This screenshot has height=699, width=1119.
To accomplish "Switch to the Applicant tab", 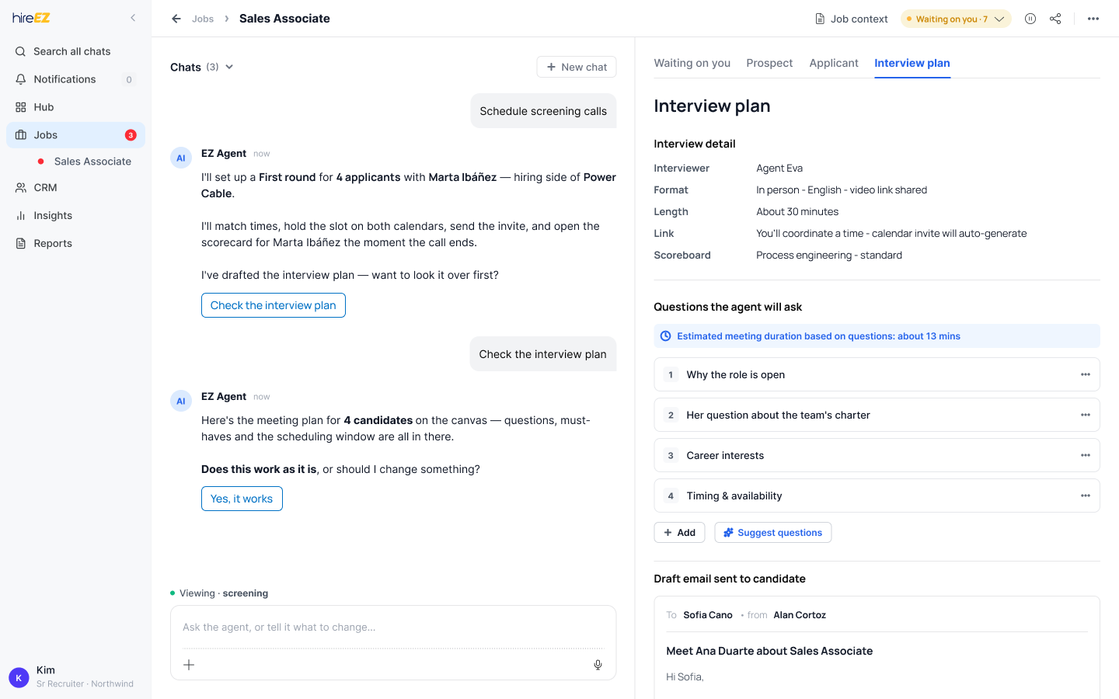I will pyautogui.click(x=834, y=63).
